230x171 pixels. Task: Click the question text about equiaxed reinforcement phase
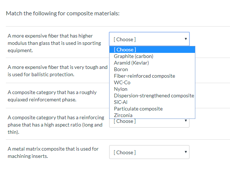click(x=52, y=96)
